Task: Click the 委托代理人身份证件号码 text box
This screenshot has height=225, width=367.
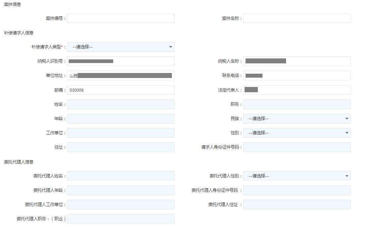Action: (297, 190)
